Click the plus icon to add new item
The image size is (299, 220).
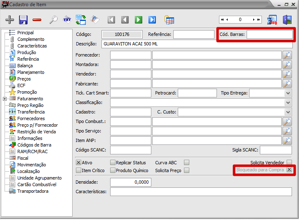9,19
